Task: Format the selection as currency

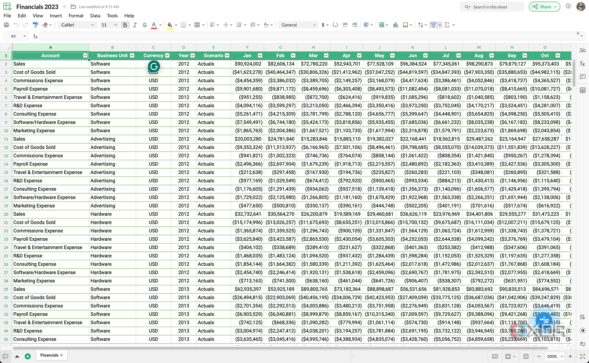Action: tap(323, 25)
